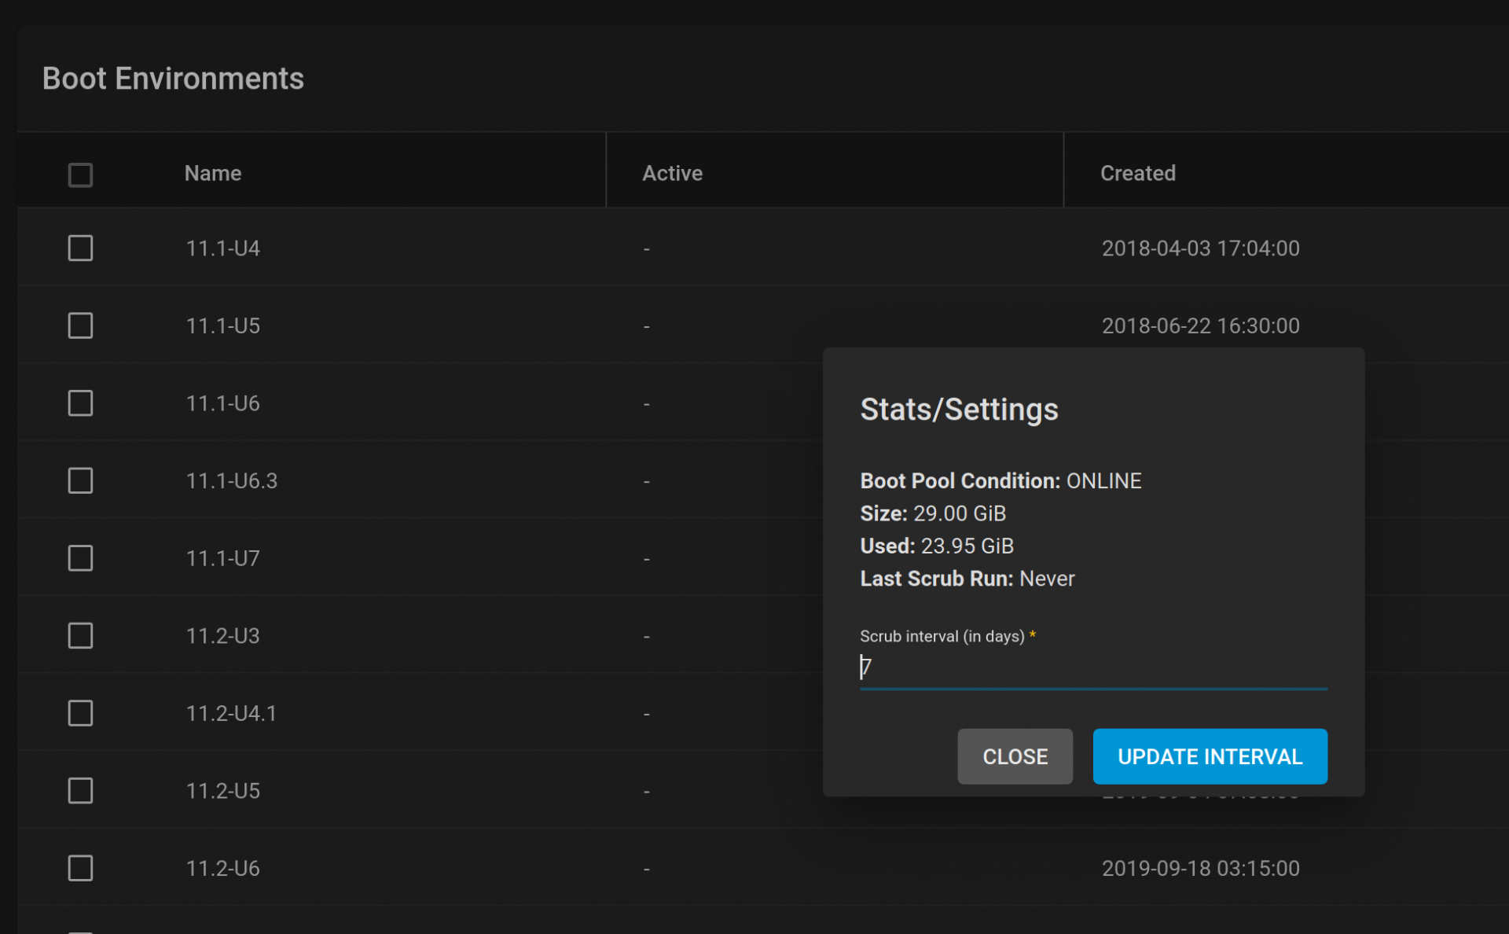The image size is (1509, 934).
Task: Tick the 11.1-U6.3 checkbox
Action: pyautogui.click(x=80, y=480)
